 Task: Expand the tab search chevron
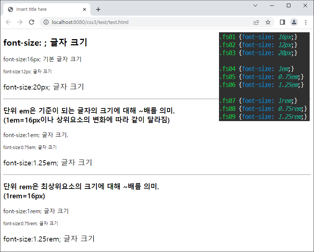pyautogui.click(x=255, y=5)
